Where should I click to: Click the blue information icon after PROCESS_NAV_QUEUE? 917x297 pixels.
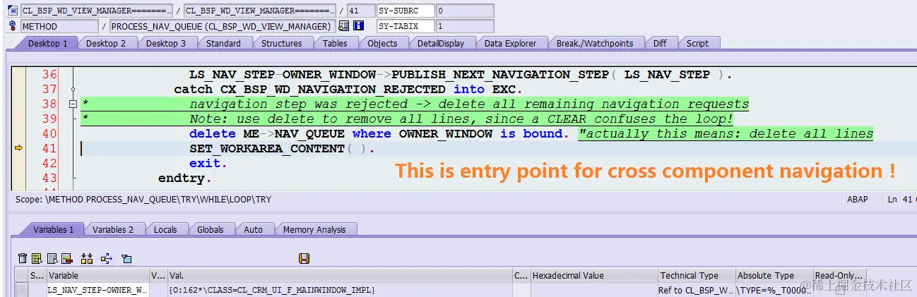coord(359,26)
